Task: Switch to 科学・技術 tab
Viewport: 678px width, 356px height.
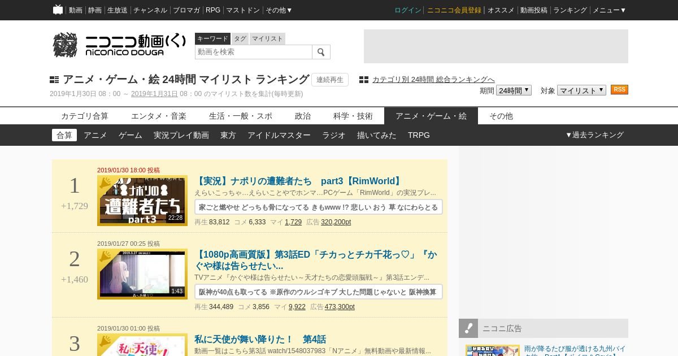Action: click(x=353, y=116)
